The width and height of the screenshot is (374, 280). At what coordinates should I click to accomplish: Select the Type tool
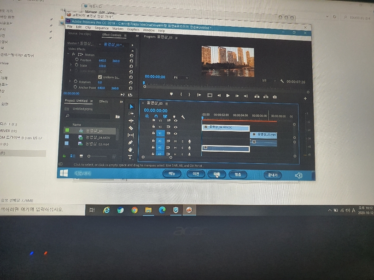coord(130,157)
